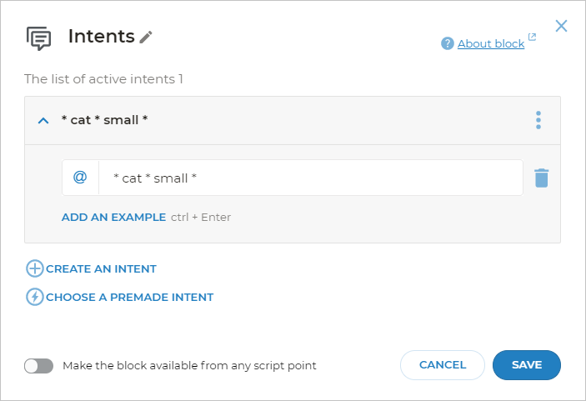Close the Intents dialog with the X
586x401 pixels.
coord(561,26)
